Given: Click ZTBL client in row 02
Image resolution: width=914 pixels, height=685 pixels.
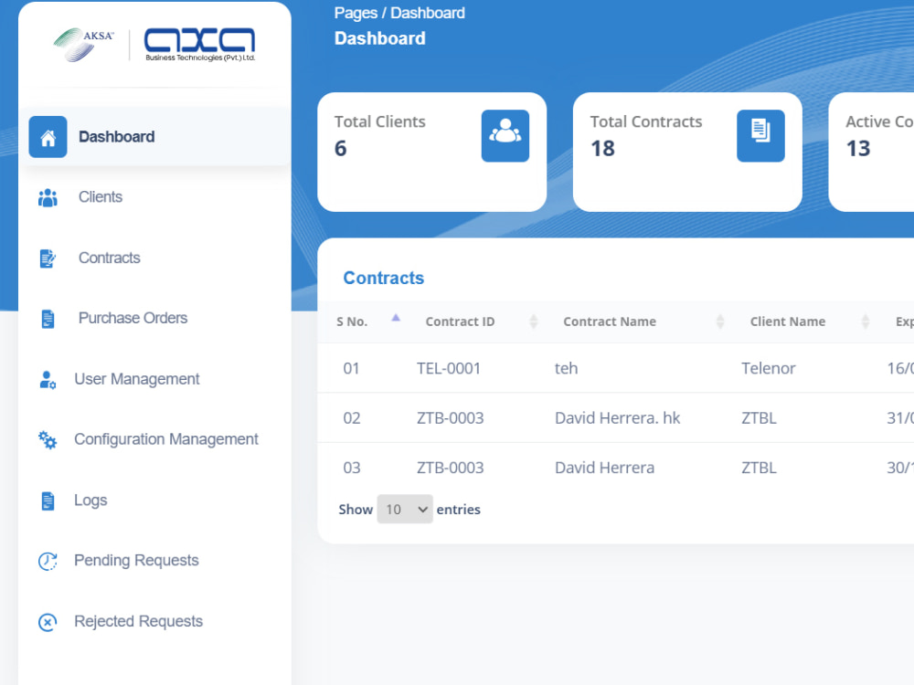Looking at the screenshot, I should (x=759, y=417).
